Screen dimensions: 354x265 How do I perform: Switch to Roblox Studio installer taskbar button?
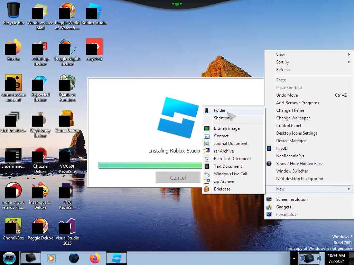[x=116, y=258]
